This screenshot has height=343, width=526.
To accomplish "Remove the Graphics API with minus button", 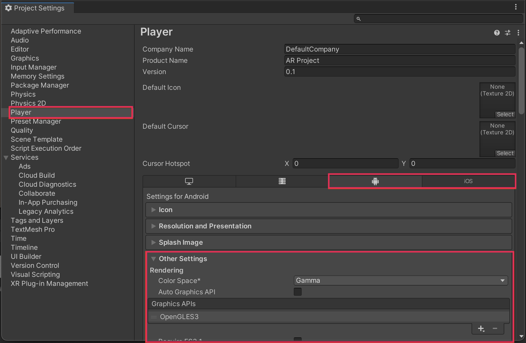I will pos(495,329).
